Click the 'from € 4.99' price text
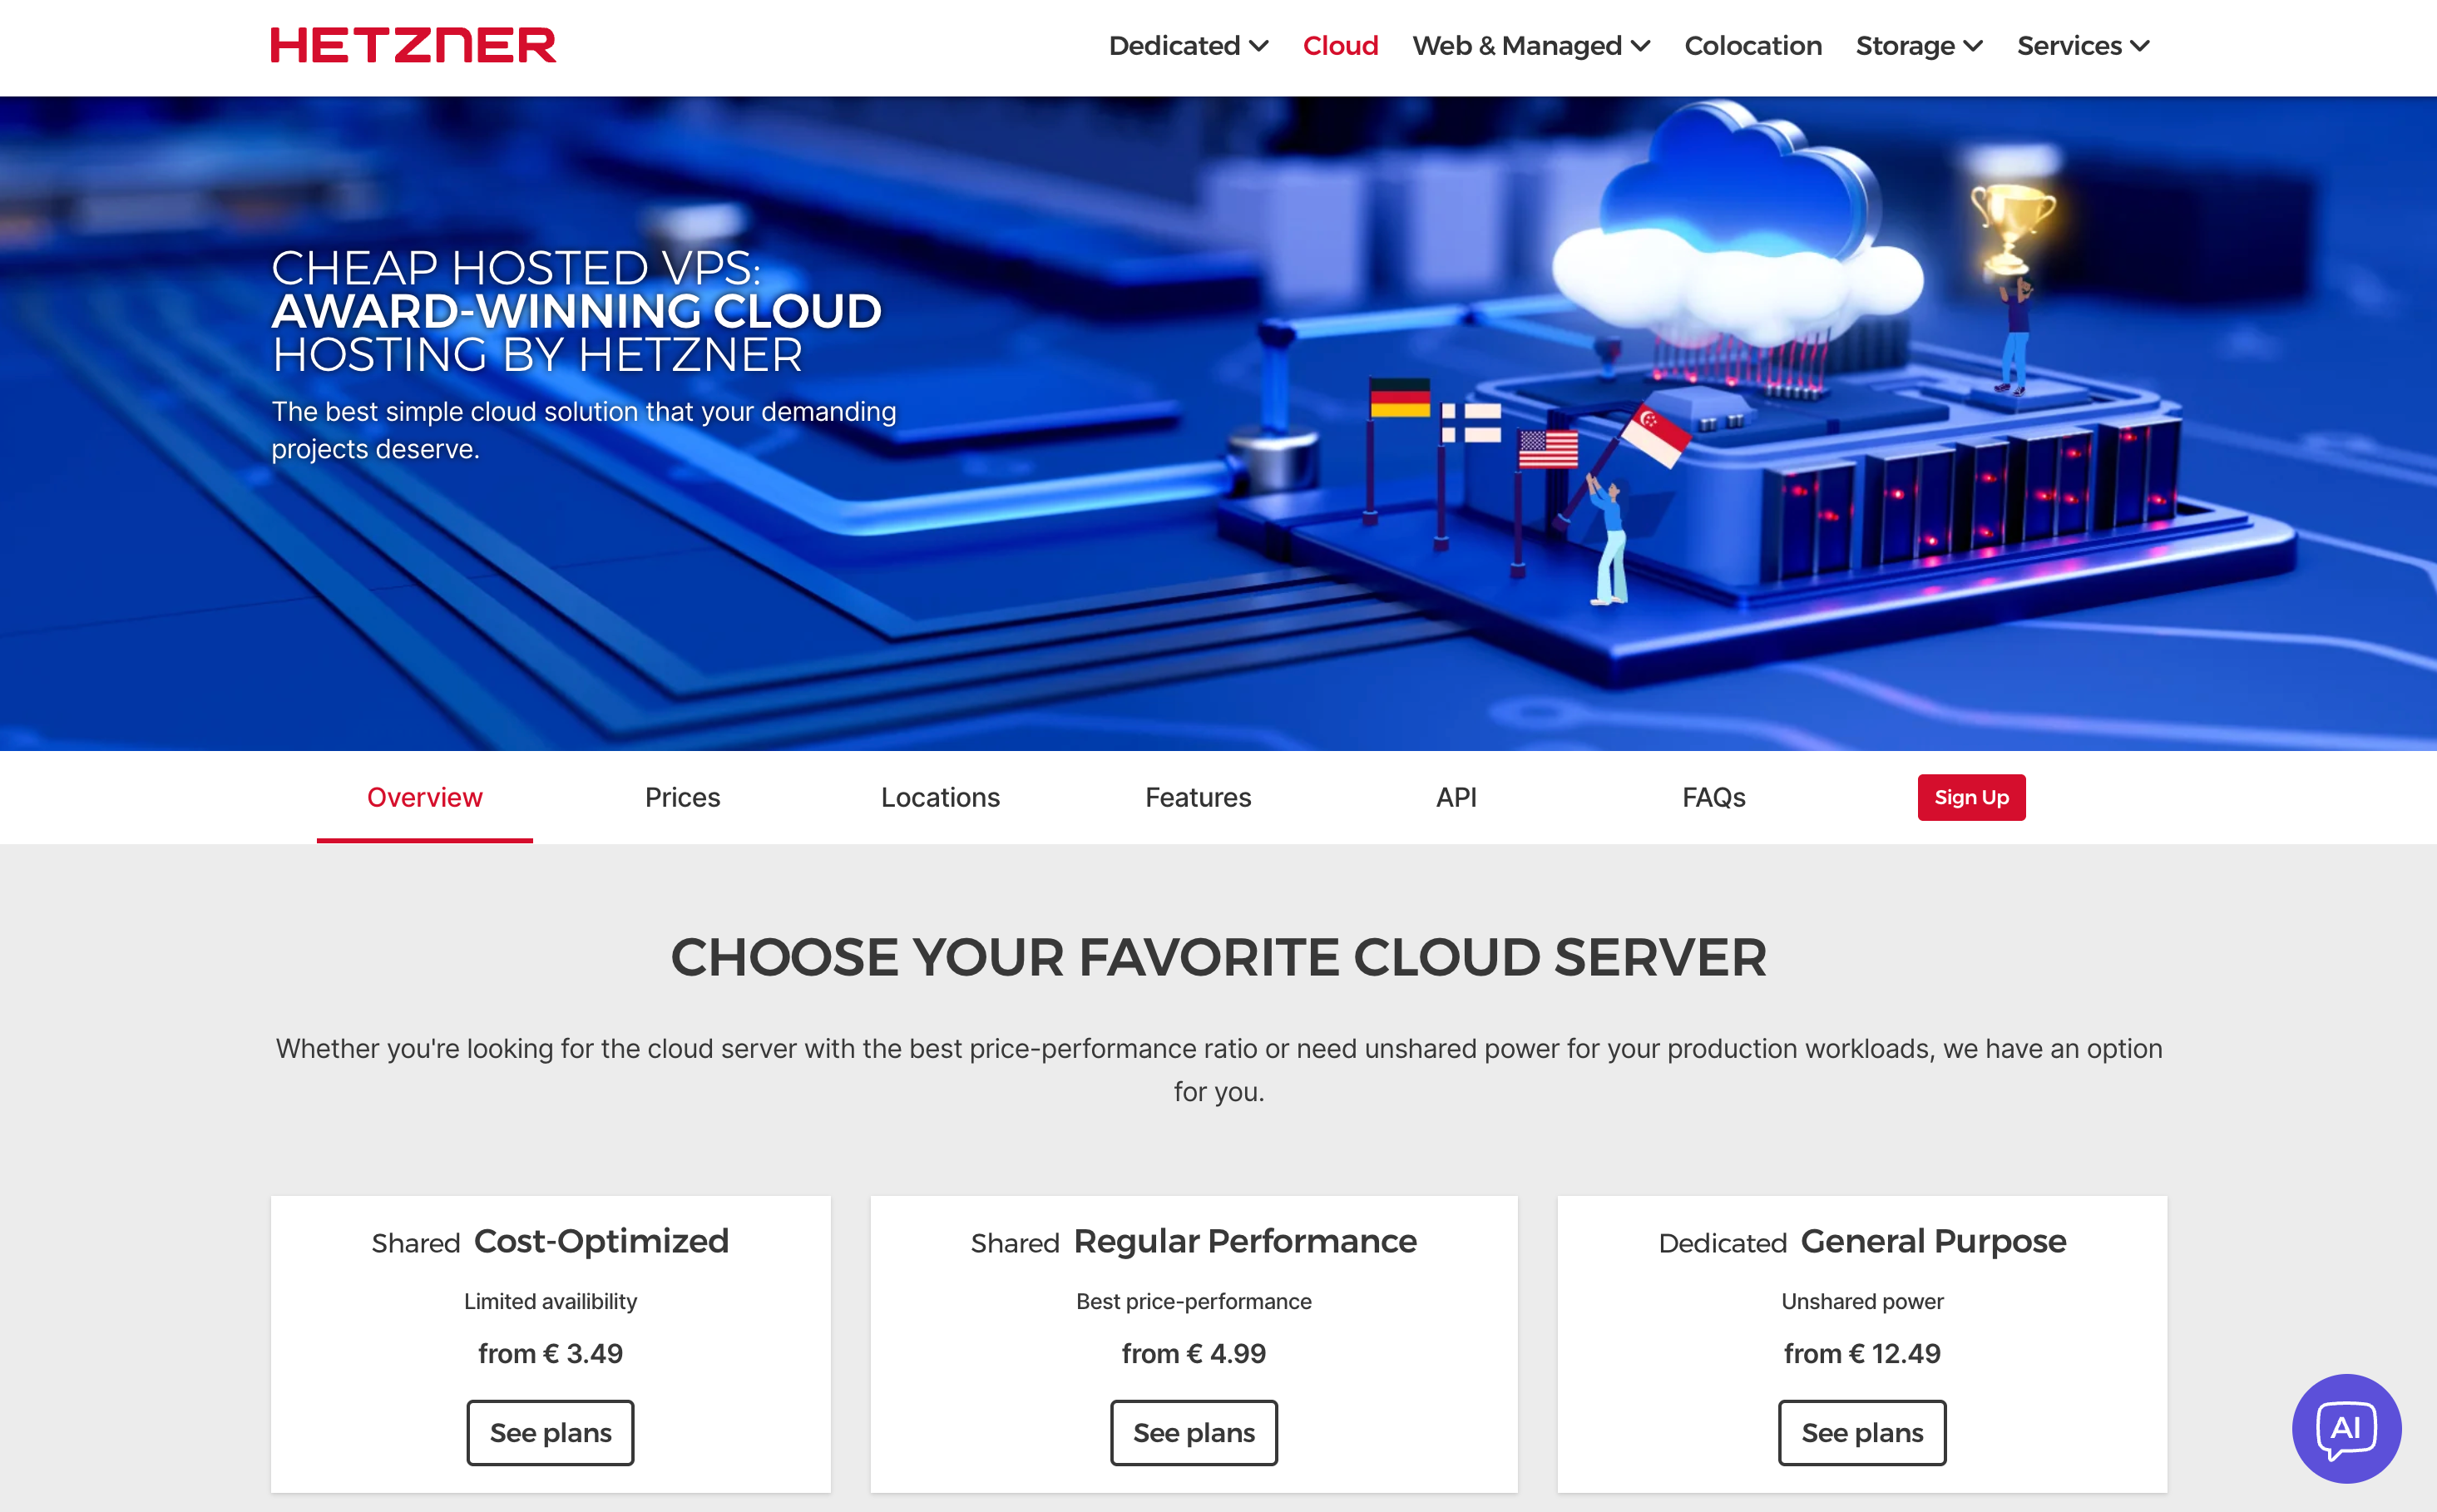Viewport: 2437px width, 1512px height. tap(1194, 1353)
